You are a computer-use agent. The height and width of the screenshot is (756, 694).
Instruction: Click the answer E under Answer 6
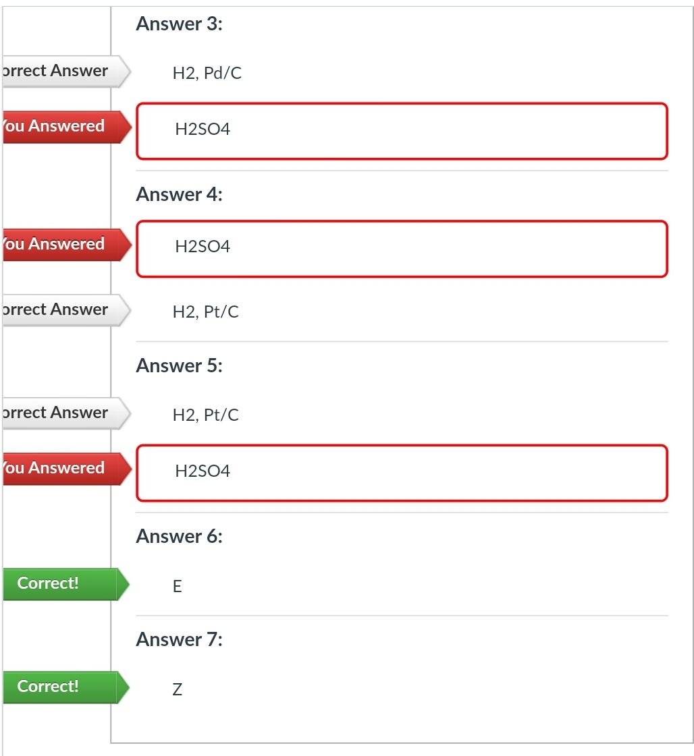pos(177,586)
